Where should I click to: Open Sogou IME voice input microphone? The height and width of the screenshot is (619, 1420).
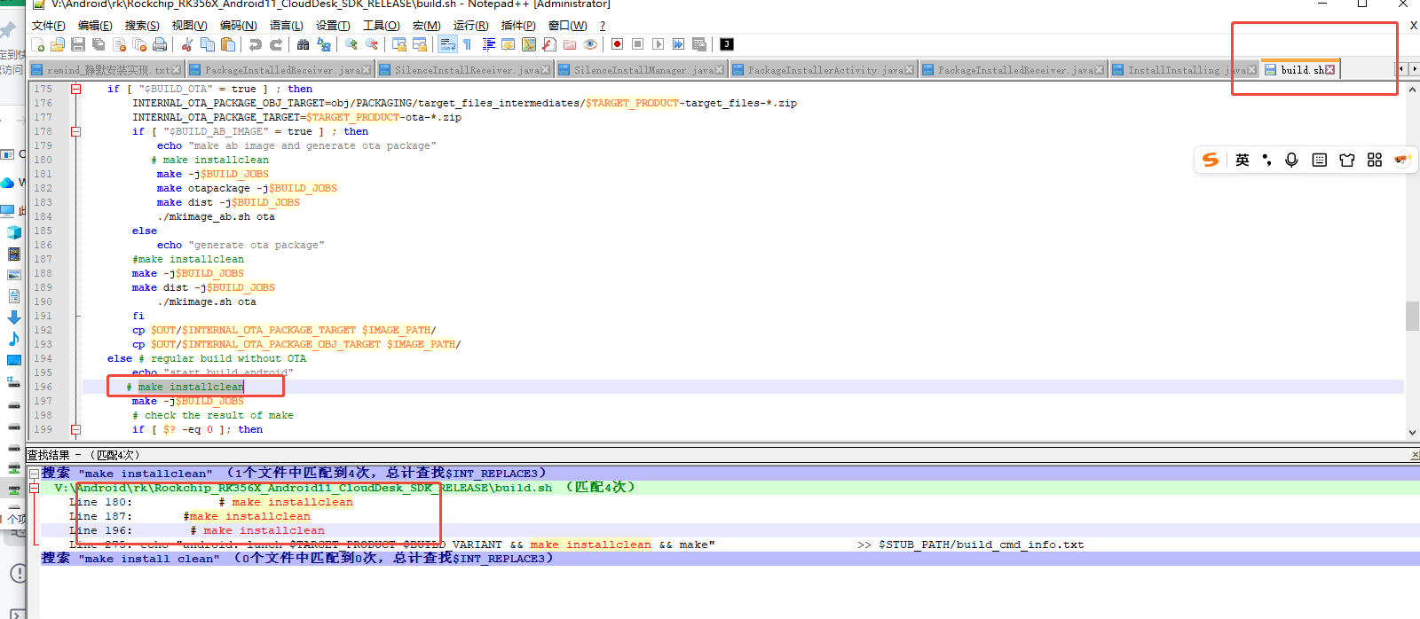1291,160
